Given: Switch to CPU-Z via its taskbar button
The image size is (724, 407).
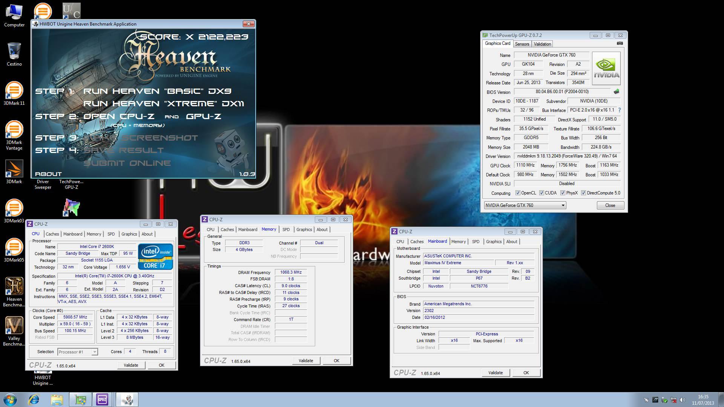Looking at the screenshot, I should click(102, 399).
